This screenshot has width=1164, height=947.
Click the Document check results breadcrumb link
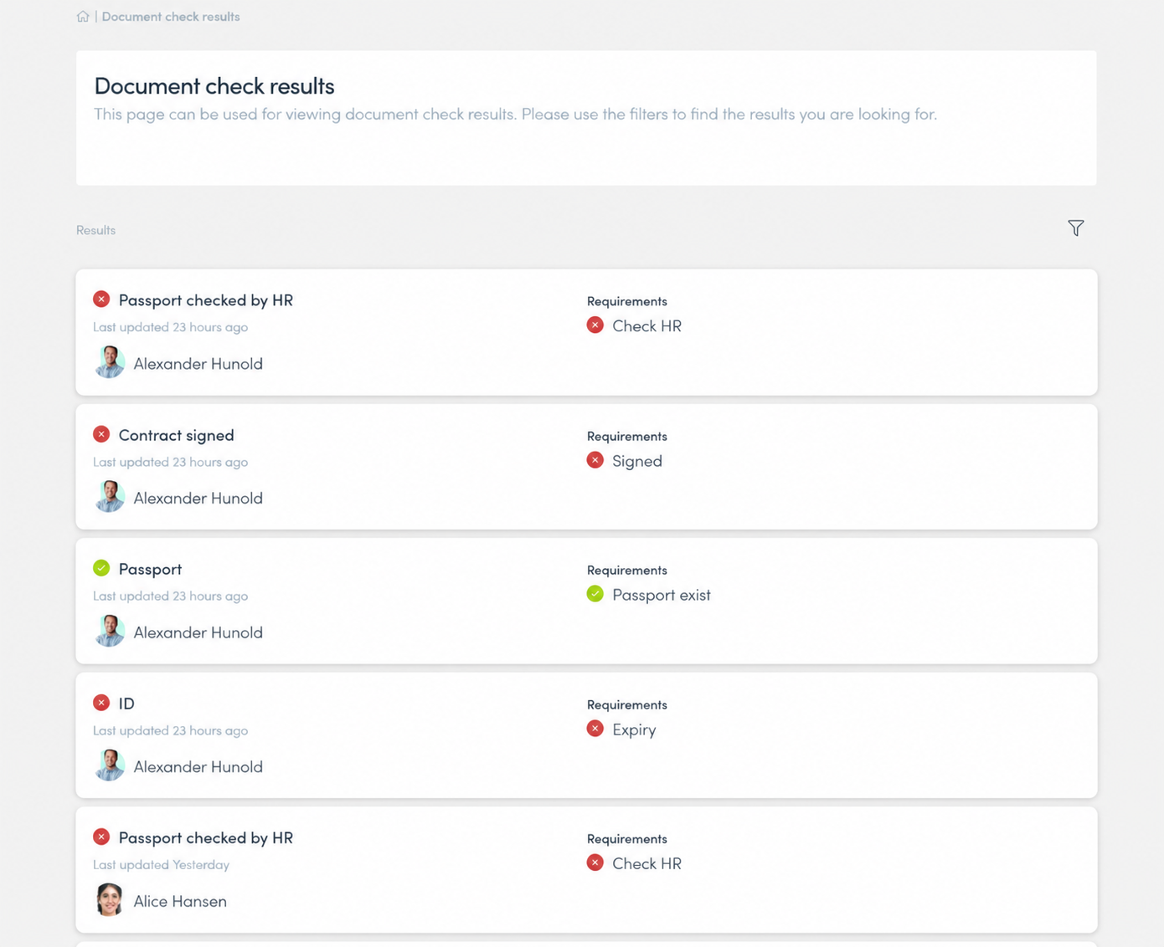click(171, 17)
